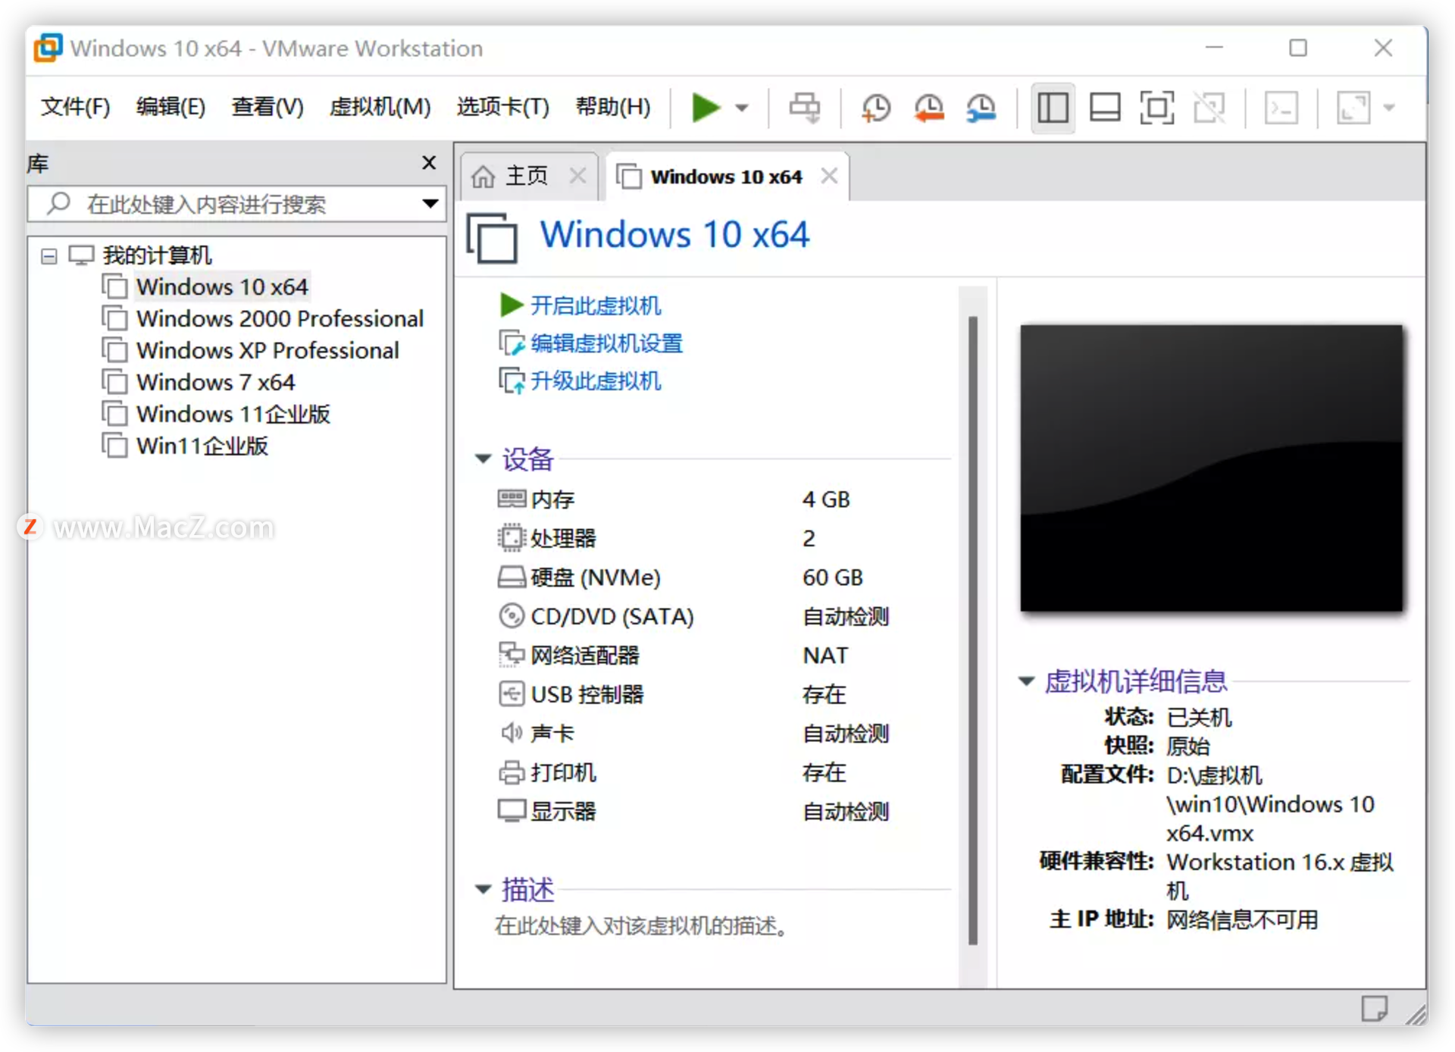1455x1052 pixels.
Task: Open the power options dropdown arrow beside play
Action: (742, 108)
